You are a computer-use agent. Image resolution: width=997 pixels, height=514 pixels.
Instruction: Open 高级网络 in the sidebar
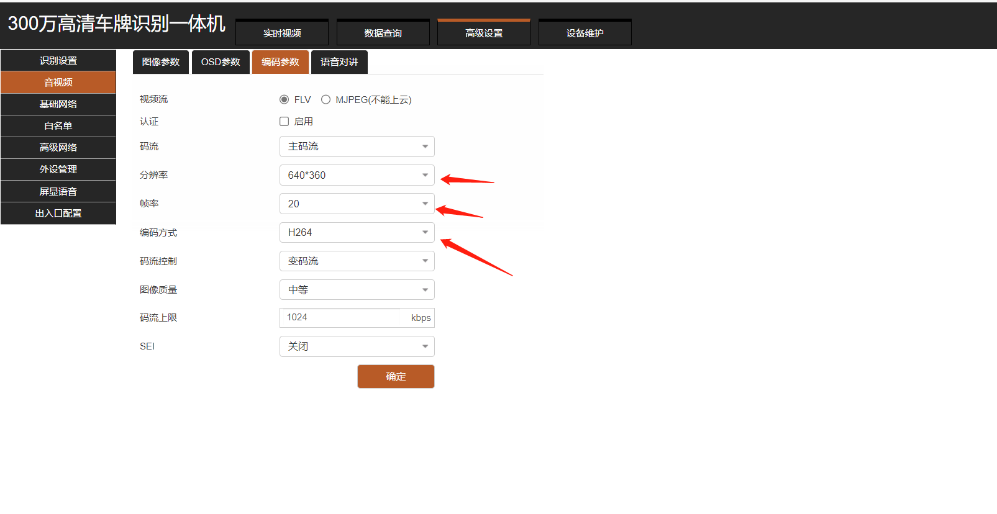tap(58, 147)
